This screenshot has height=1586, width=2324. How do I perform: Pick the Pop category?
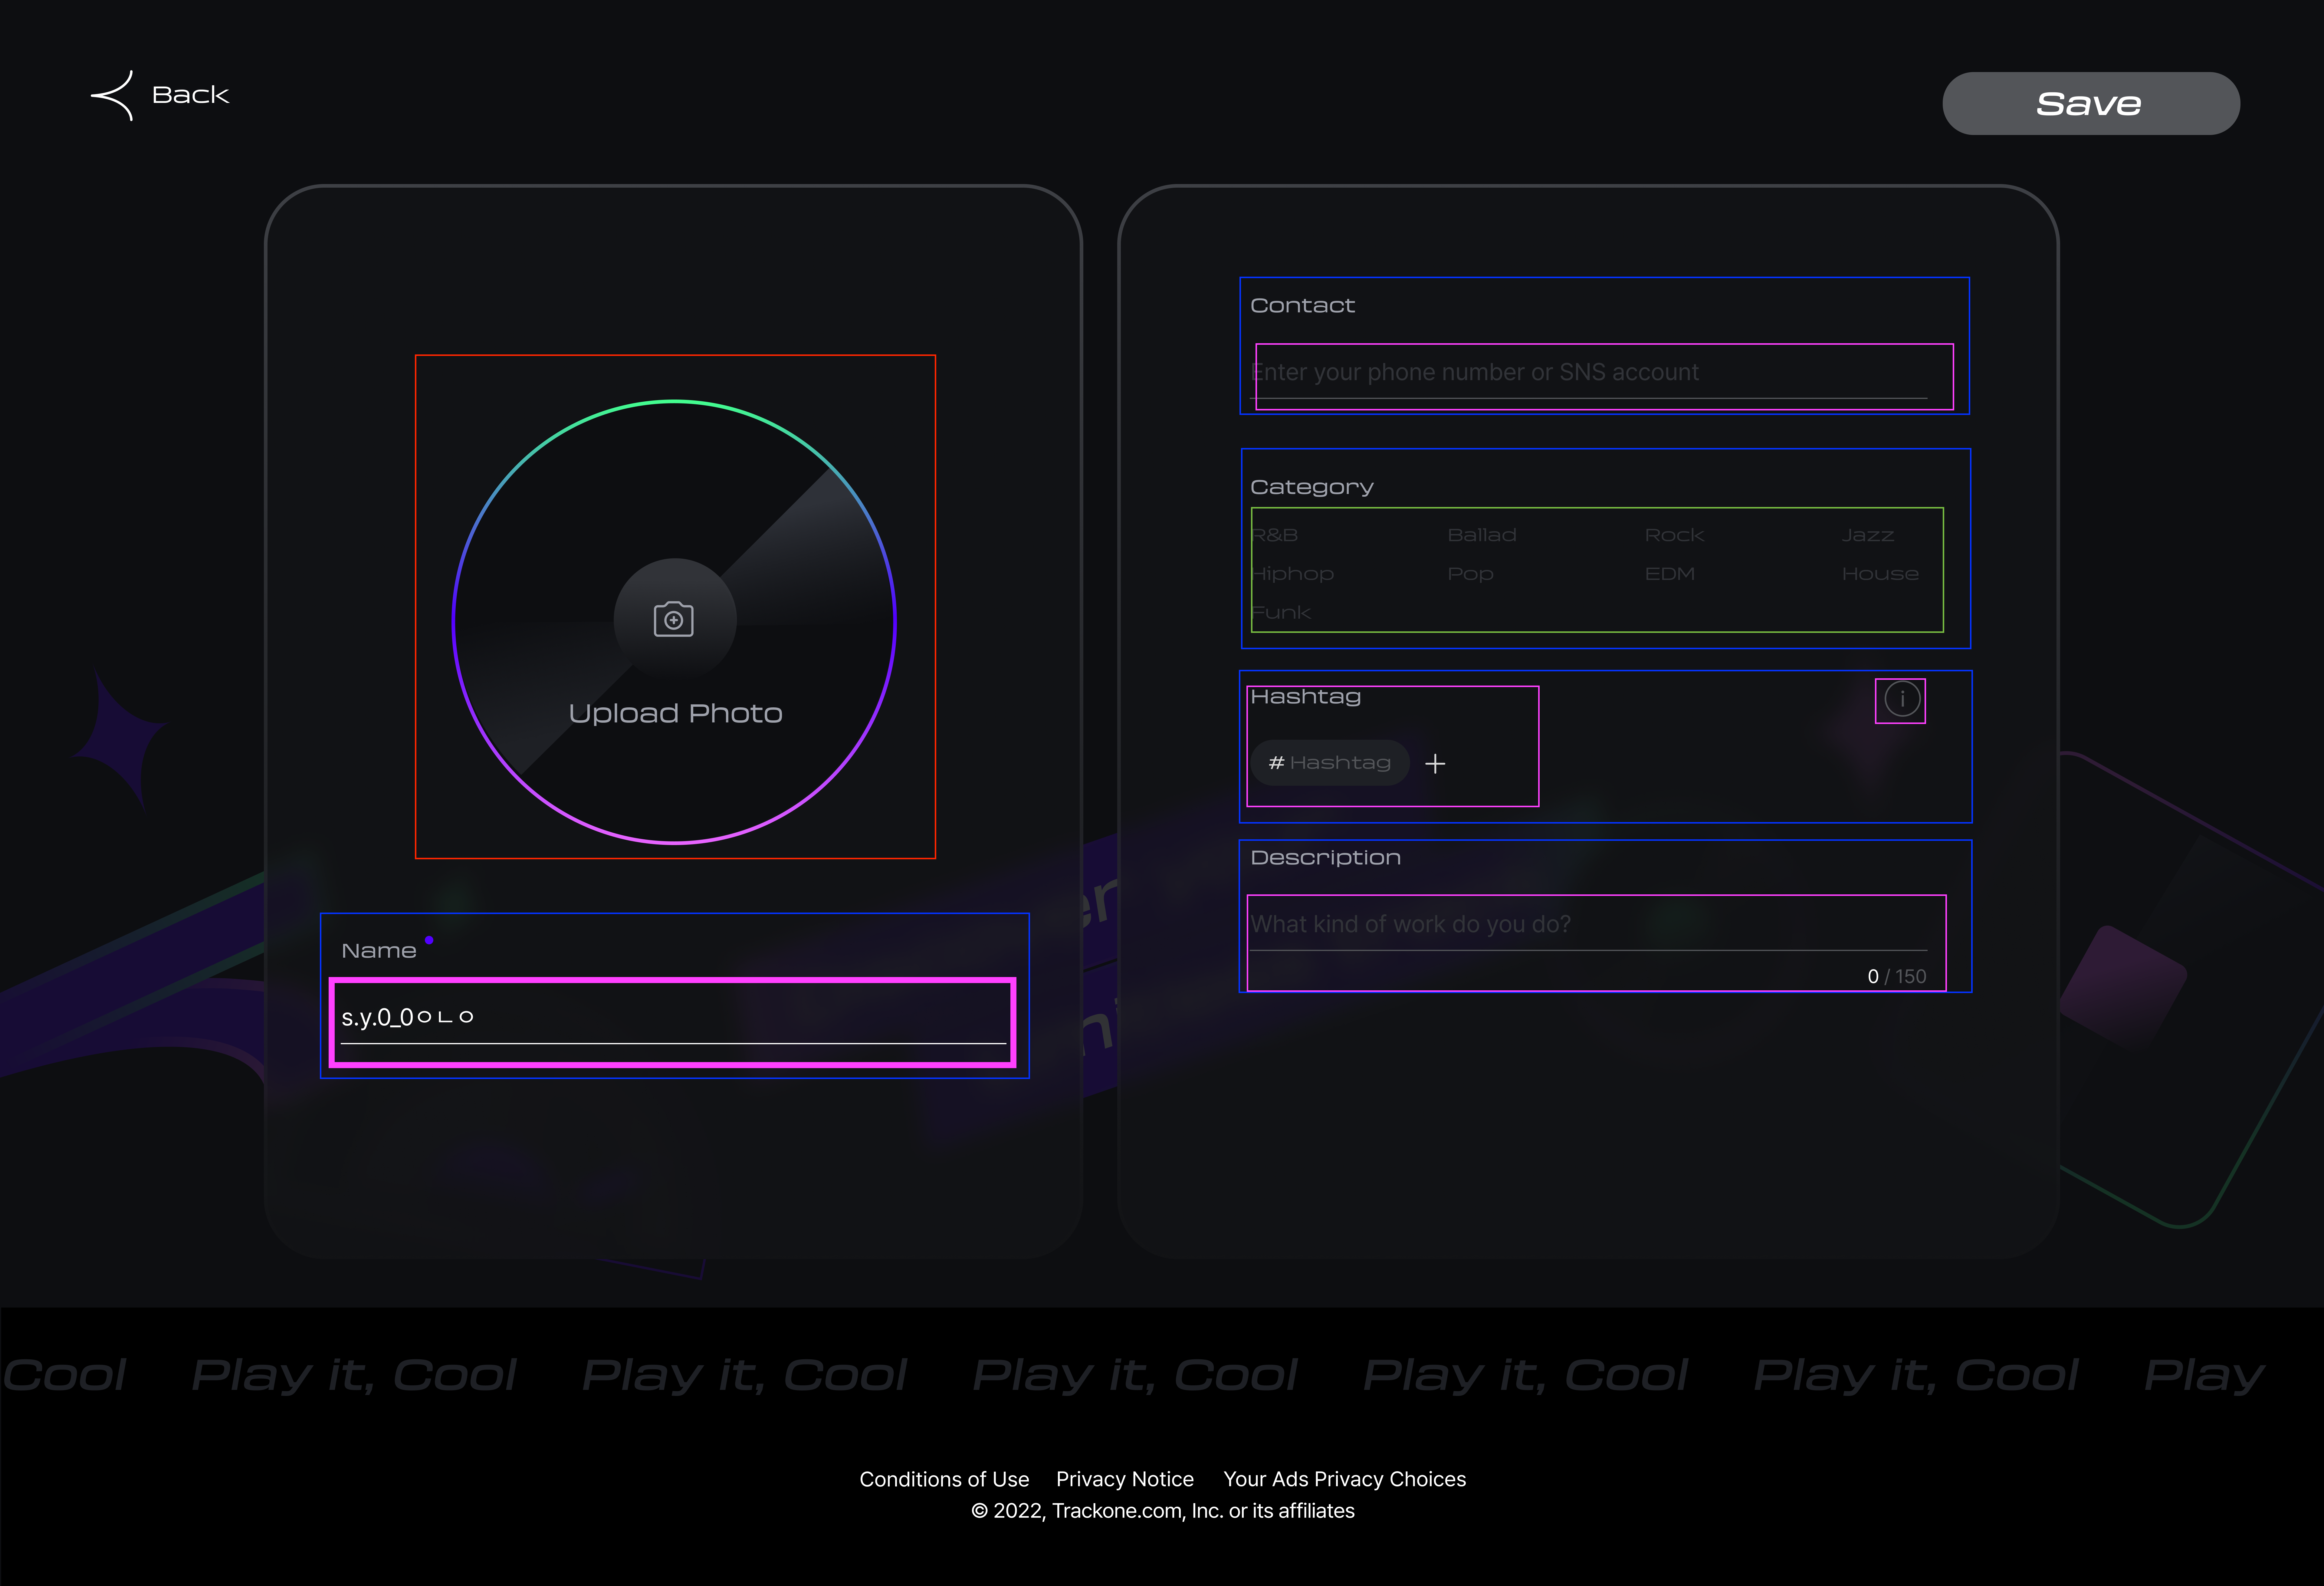pyautogui.click(x=1470, y=574)
